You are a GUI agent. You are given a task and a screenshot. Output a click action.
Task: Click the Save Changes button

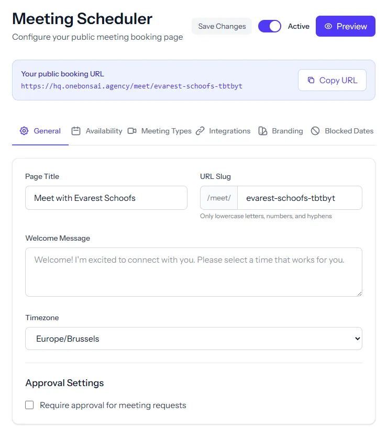pyautogui.click(x=222, y=26)
